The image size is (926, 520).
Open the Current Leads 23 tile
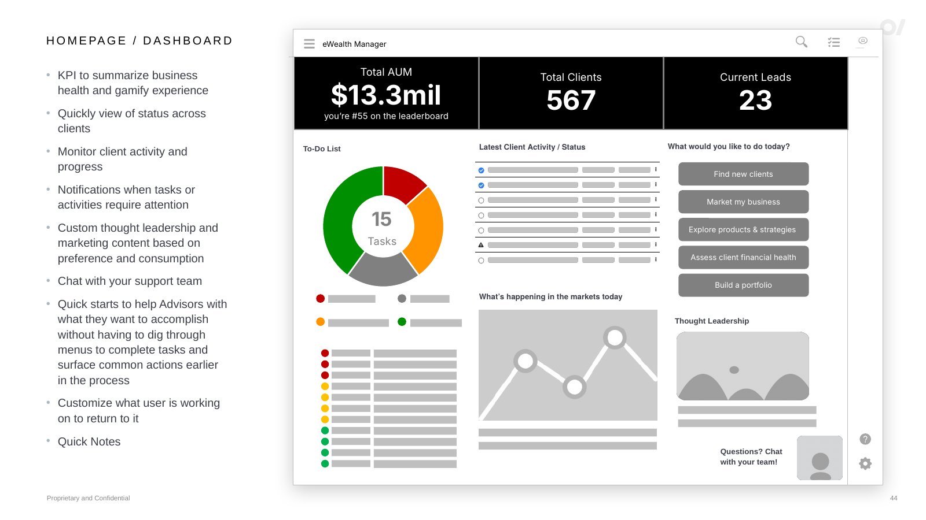coord(755,93)
